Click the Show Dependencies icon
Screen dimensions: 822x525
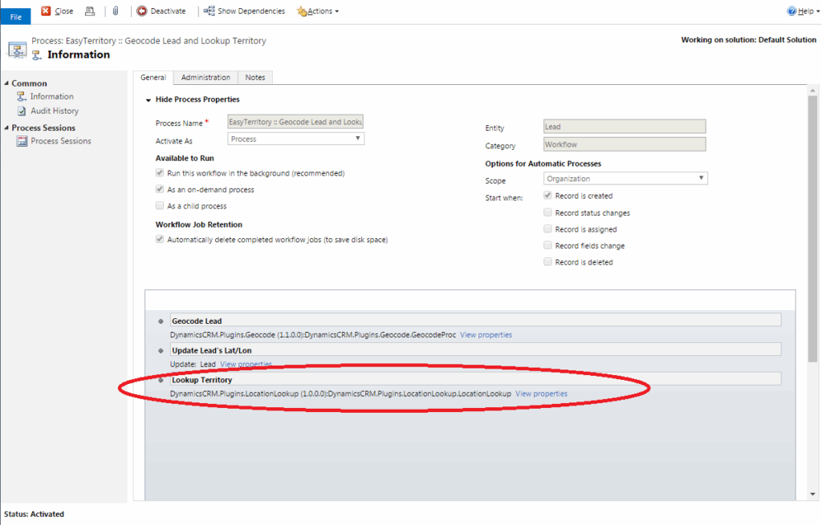point(209,11)
